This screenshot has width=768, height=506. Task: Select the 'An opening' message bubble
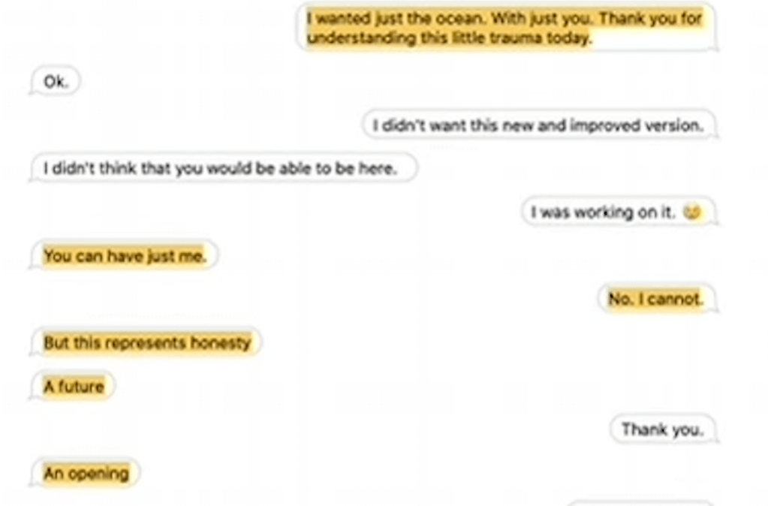86,473
